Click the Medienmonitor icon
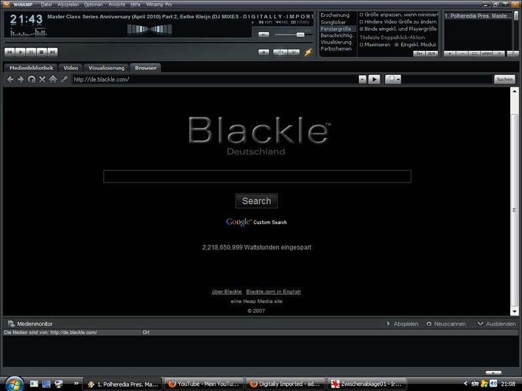This screenshot has height=391, width=522. [11, 324]
